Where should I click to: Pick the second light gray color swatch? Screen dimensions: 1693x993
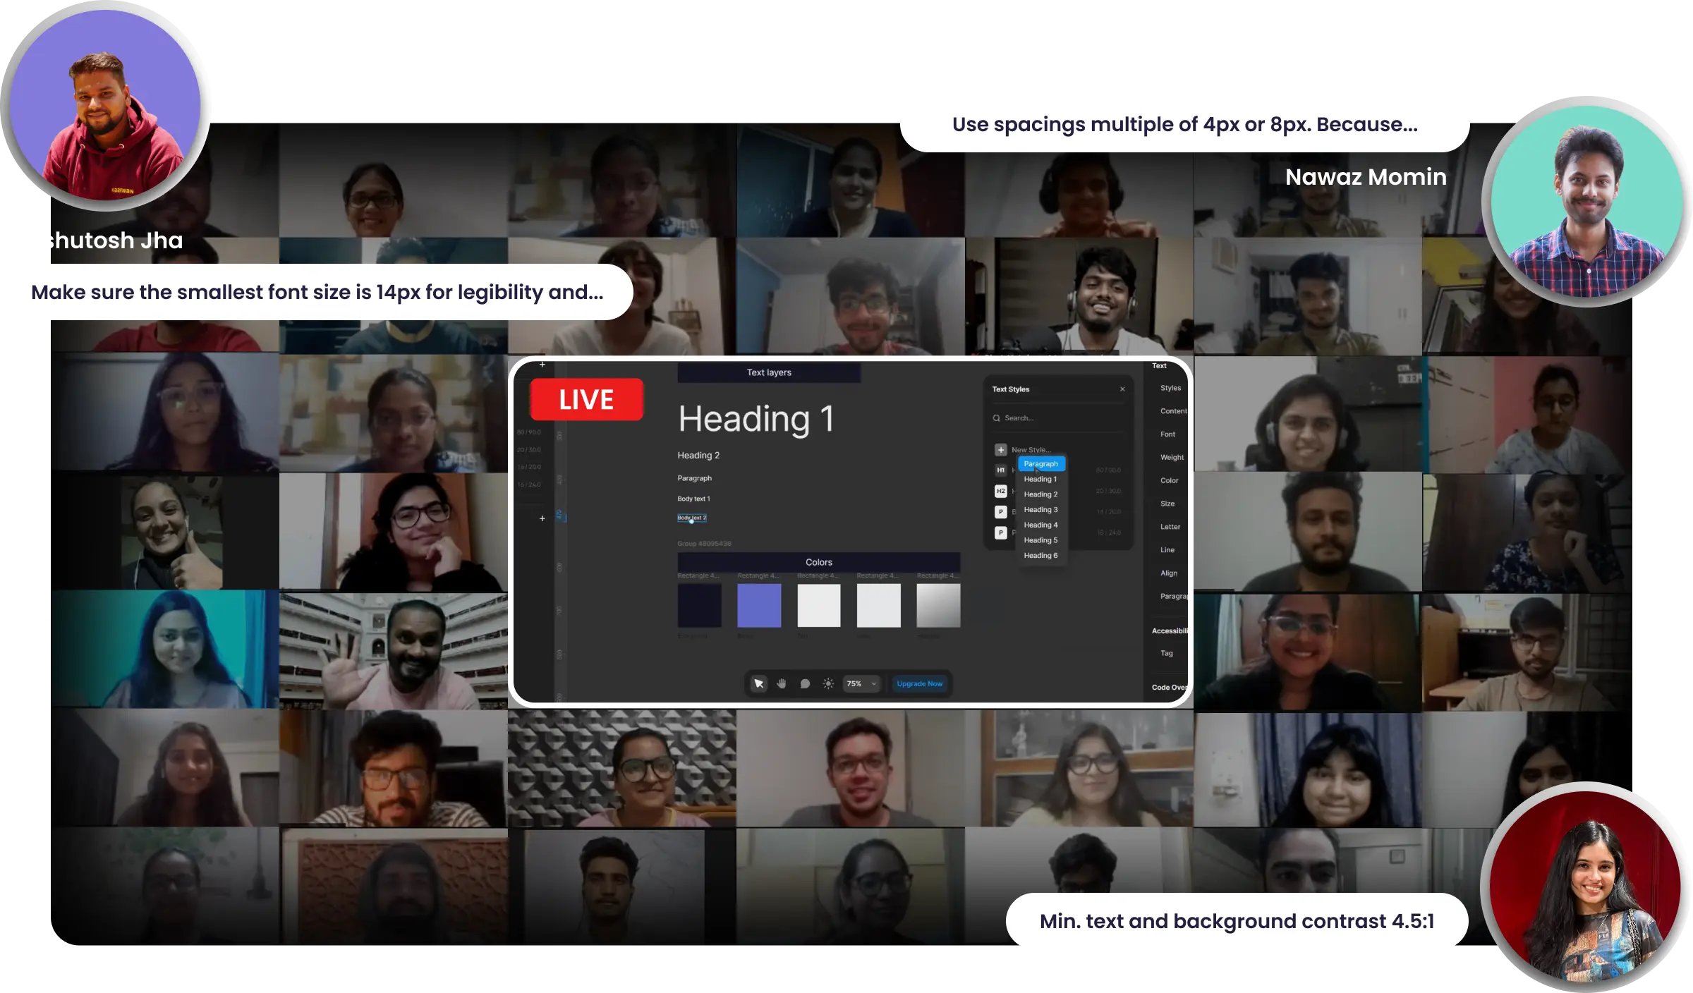click(878, 605)
